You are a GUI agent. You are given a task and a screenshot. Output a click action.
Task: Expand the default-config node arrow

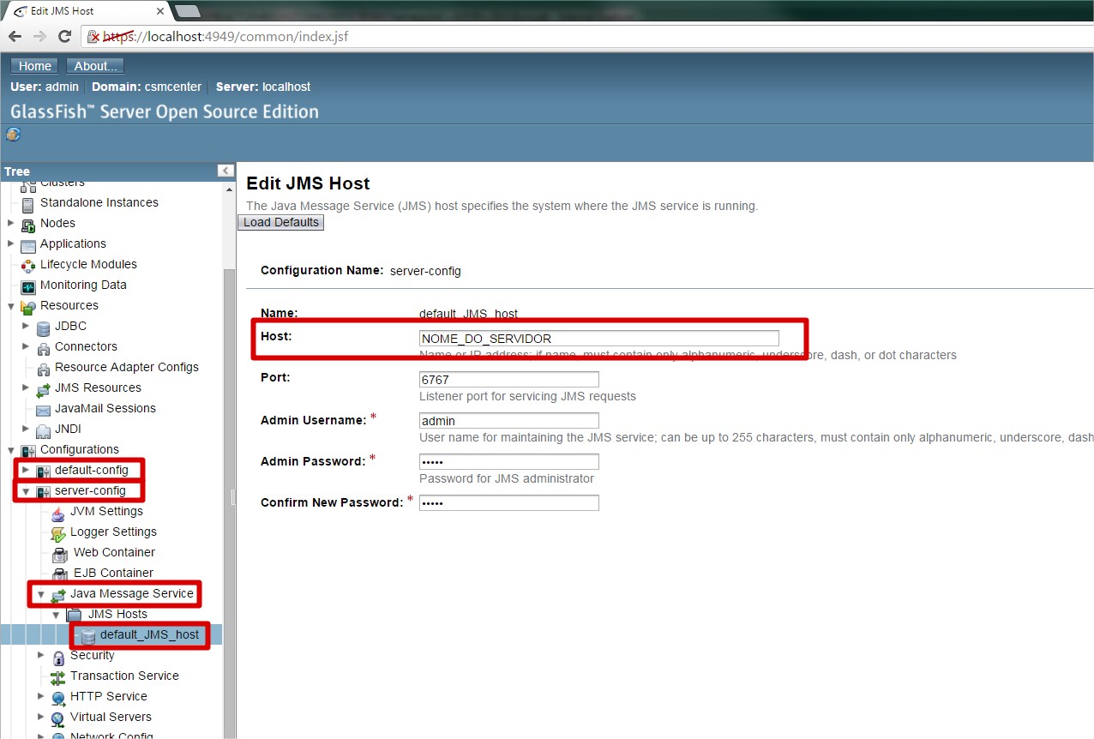(x=26, y=470)
